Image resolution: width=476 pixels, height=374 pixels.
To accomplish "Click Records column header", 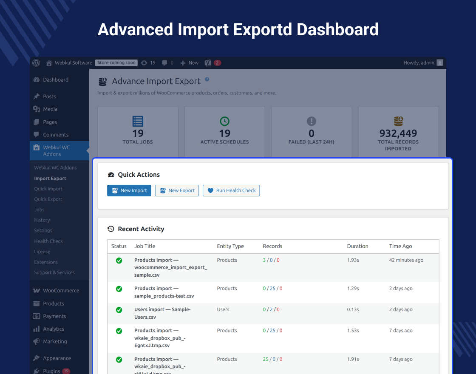I will 272,246.
